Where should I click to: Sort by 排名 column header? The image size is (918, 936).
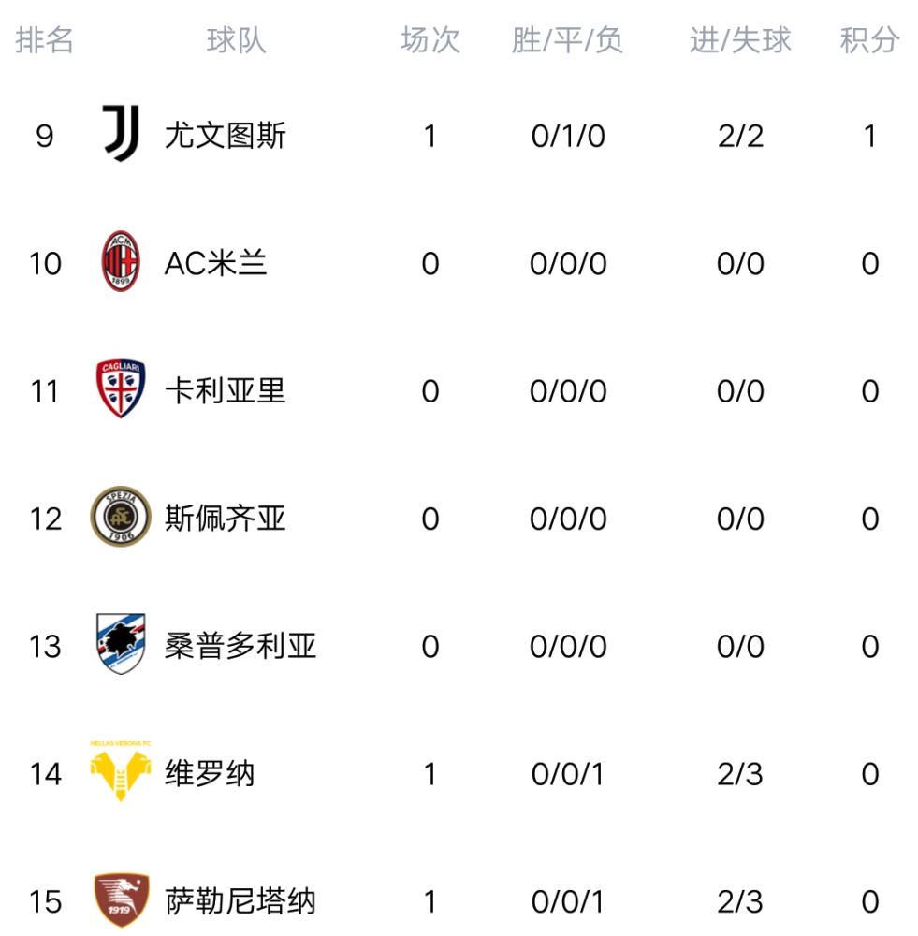coord(44,40)
